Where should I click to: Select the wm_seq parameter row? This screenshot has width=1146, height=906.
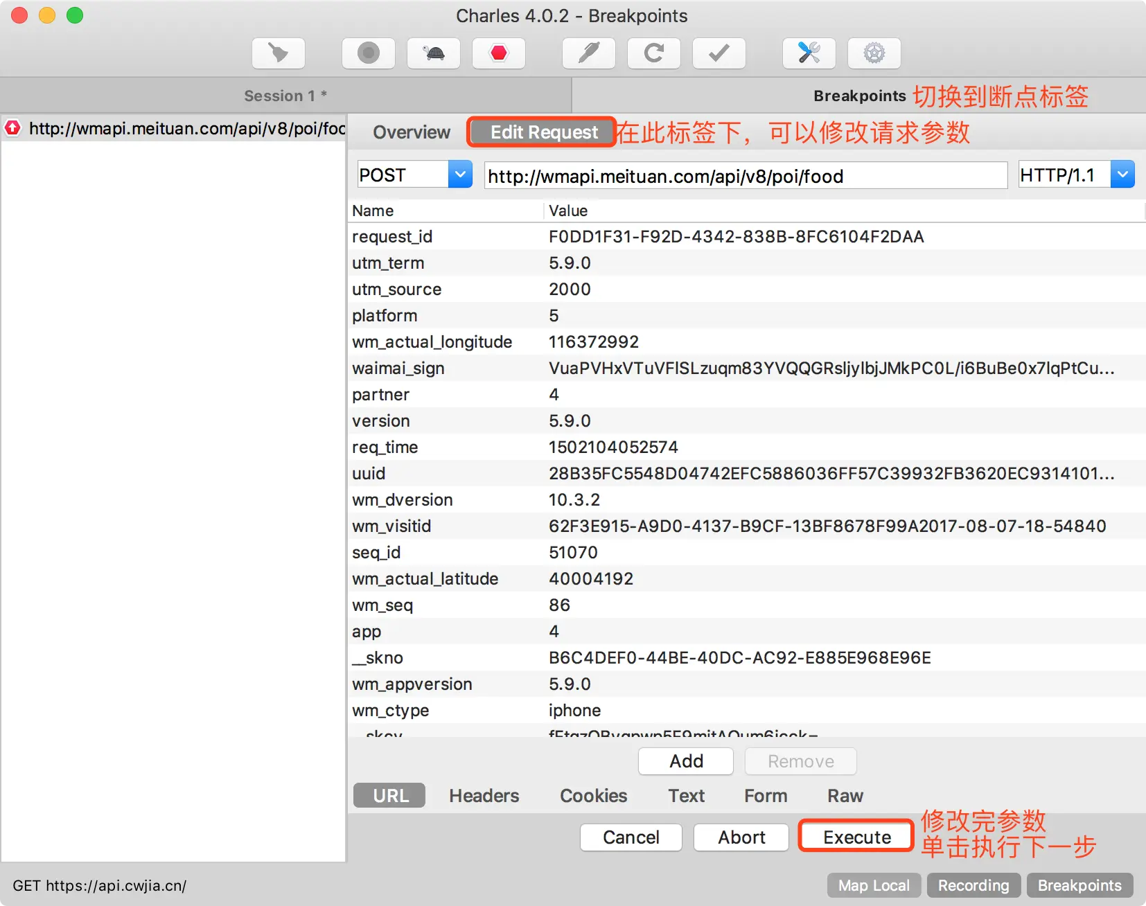pos(747,605)
